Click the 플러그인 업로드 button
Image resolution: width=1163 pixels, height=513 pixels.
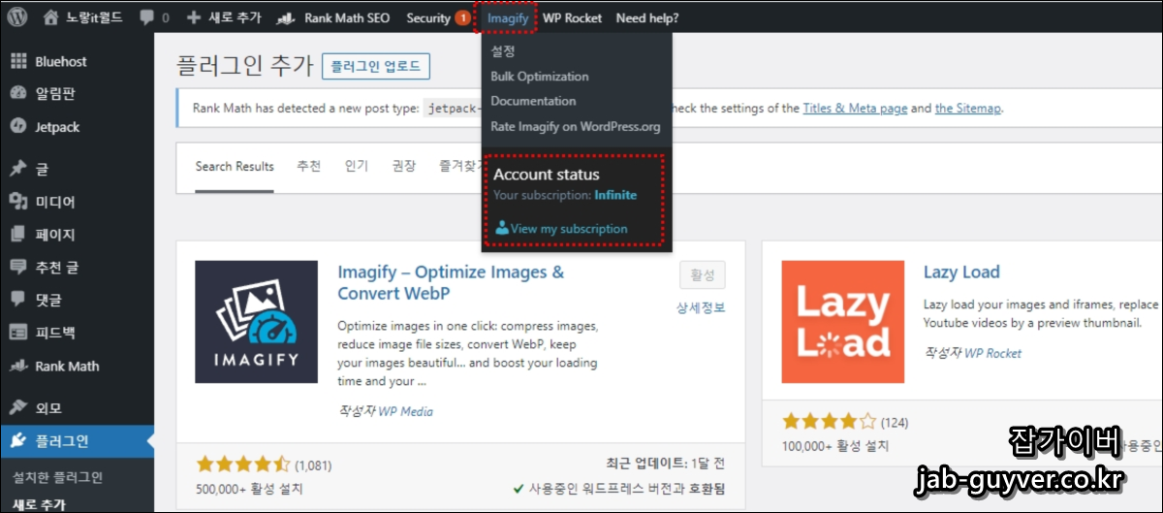click(376, 66)
